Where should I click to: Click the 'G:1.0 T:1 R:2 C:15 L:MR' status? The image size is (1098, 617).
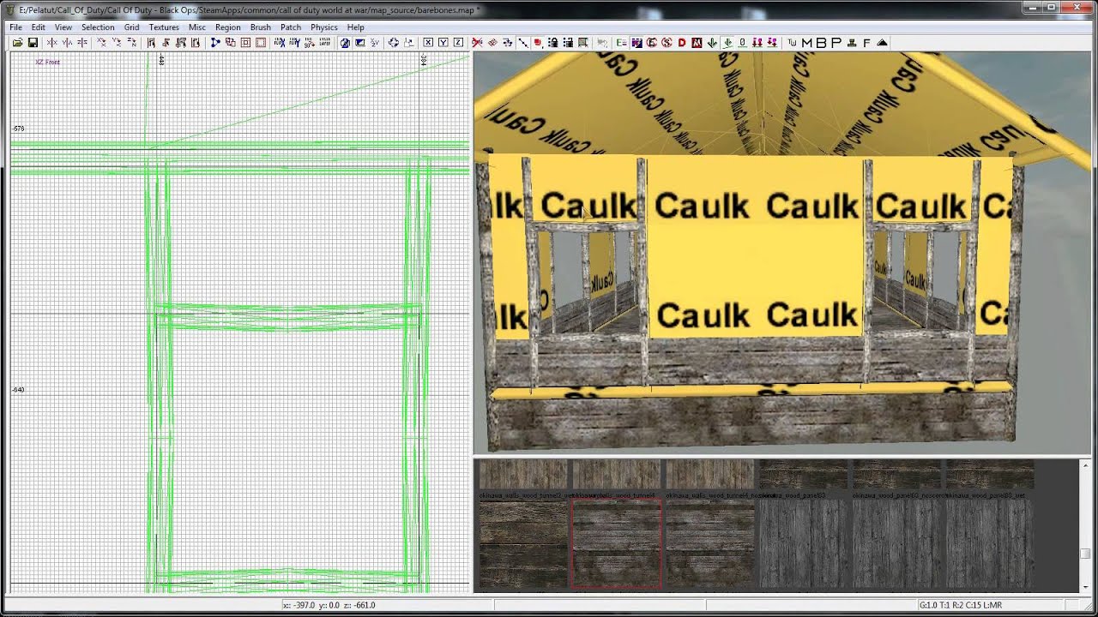pos(960,605)
